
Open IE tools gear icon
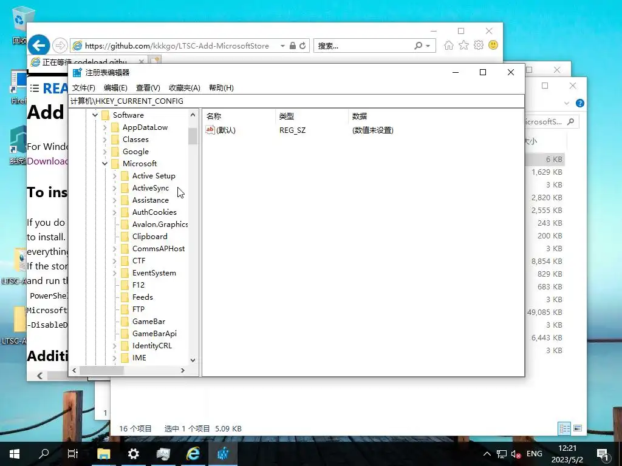point(479,45)
